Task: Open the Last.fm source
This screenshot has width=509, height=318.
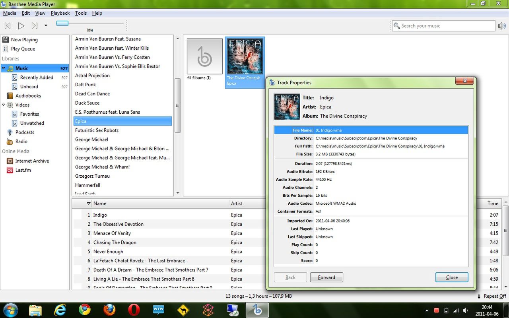Action: 23,170
